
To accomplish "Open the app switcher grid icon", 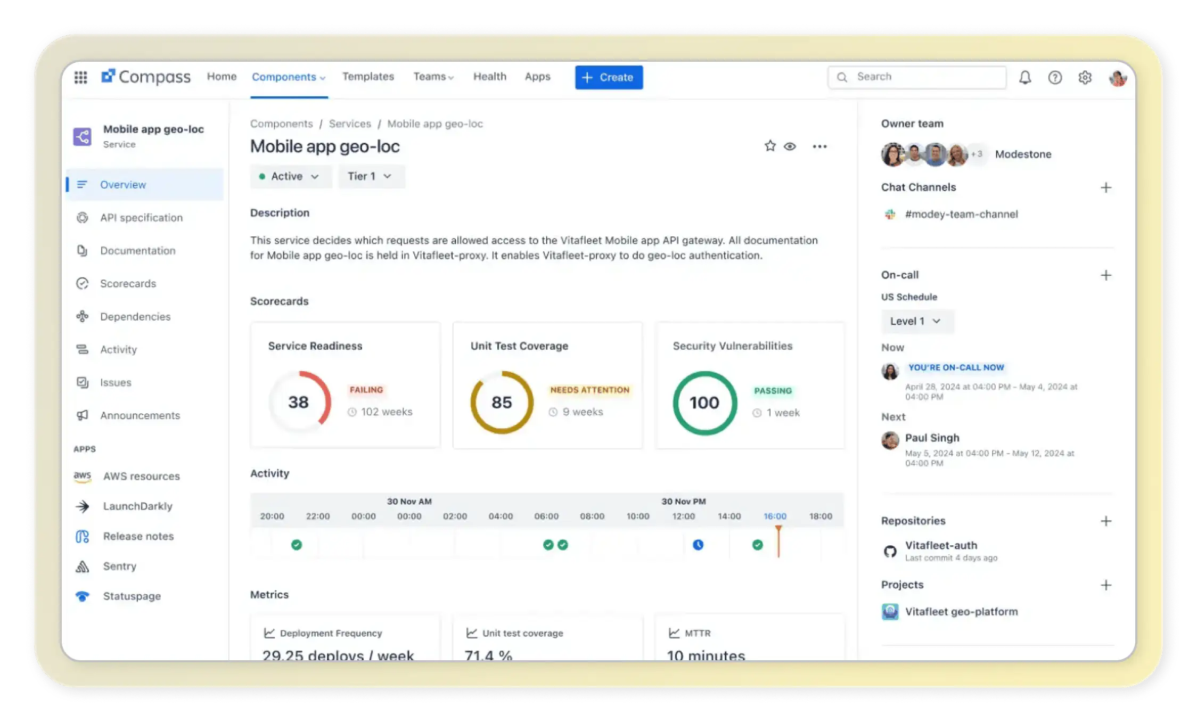I will click(x=80, y=77).
